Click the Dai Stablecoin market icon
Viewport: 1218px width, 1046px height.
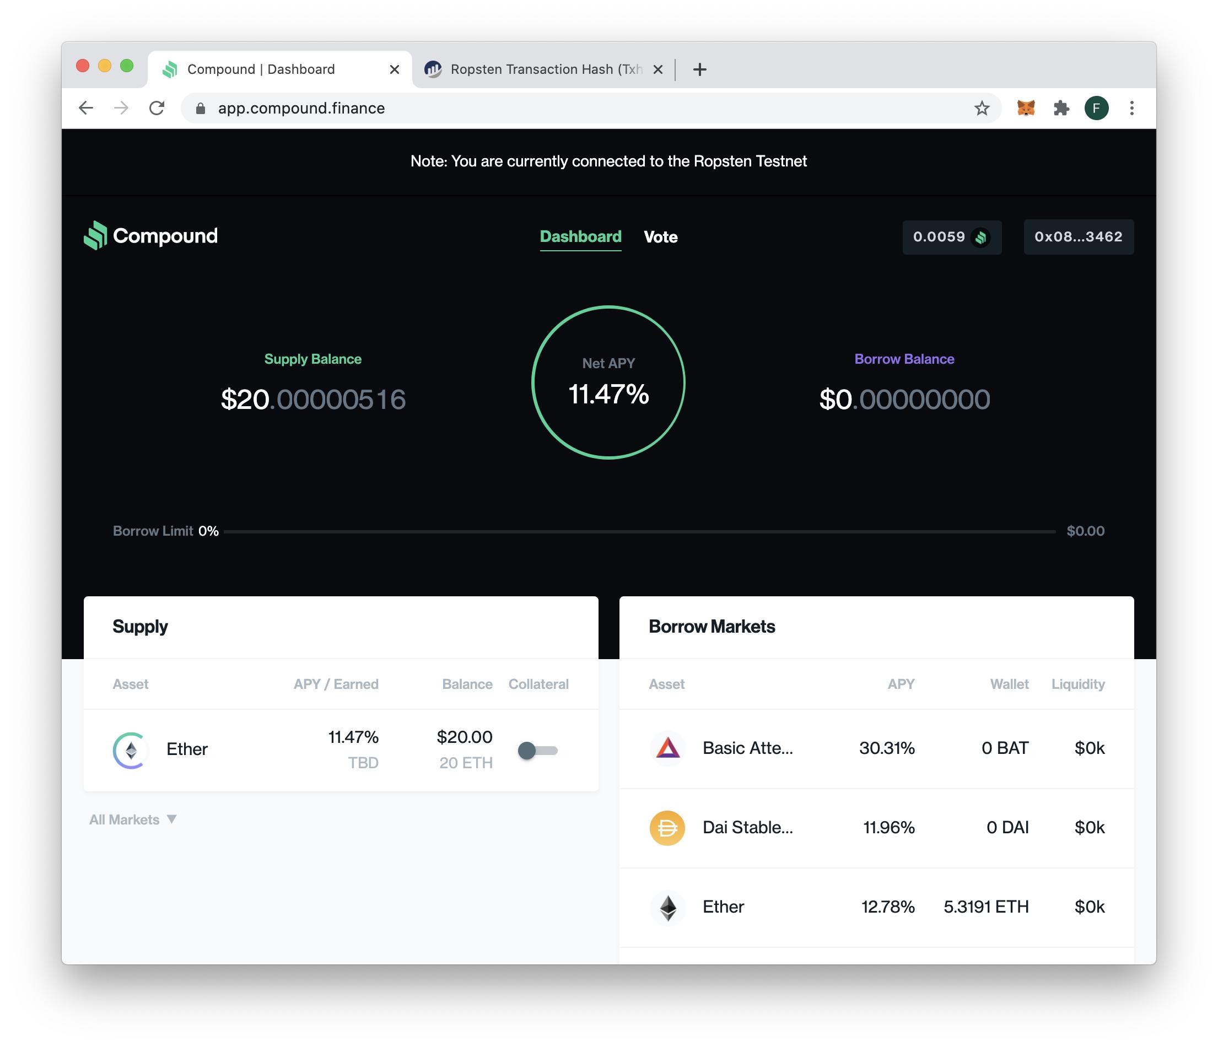[x=667, y=827]
